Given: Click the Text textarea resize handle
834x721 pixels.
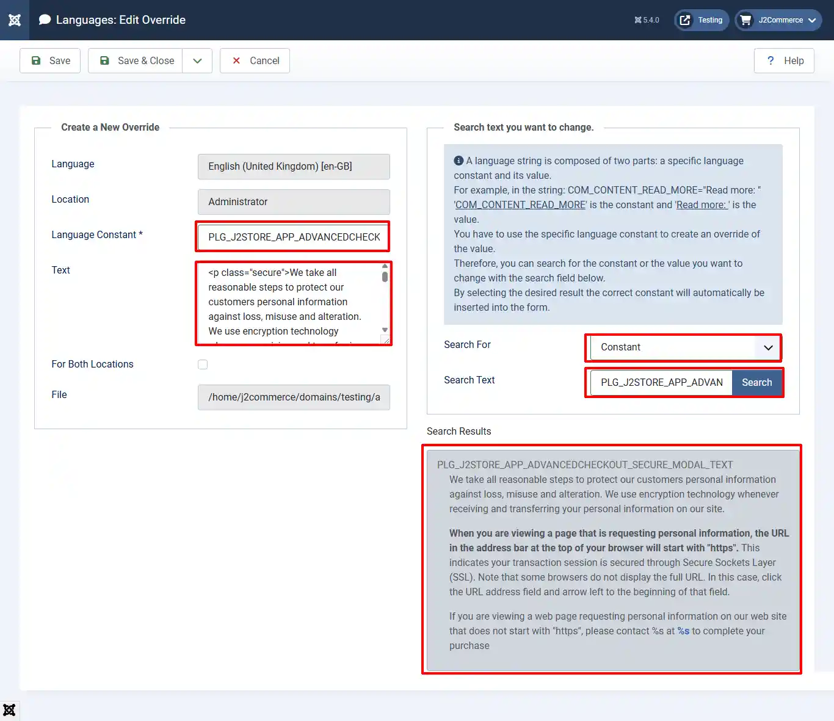Looking at the screenshot, I should point(385,339).
